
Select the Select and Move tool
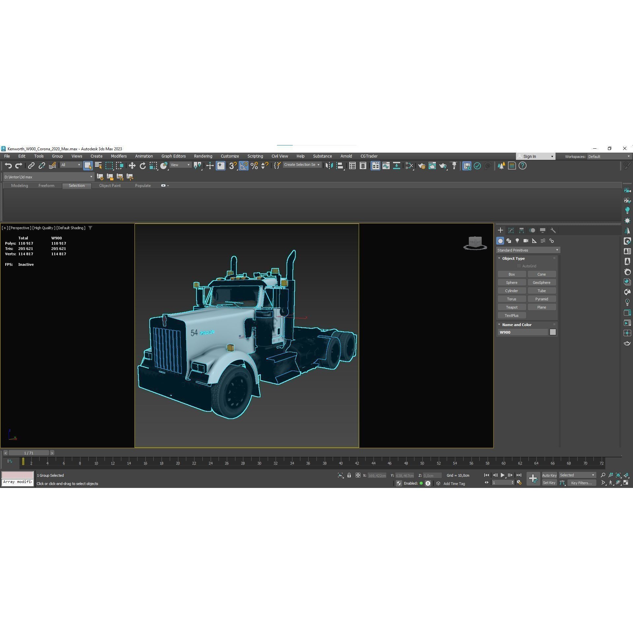(132, 166)
